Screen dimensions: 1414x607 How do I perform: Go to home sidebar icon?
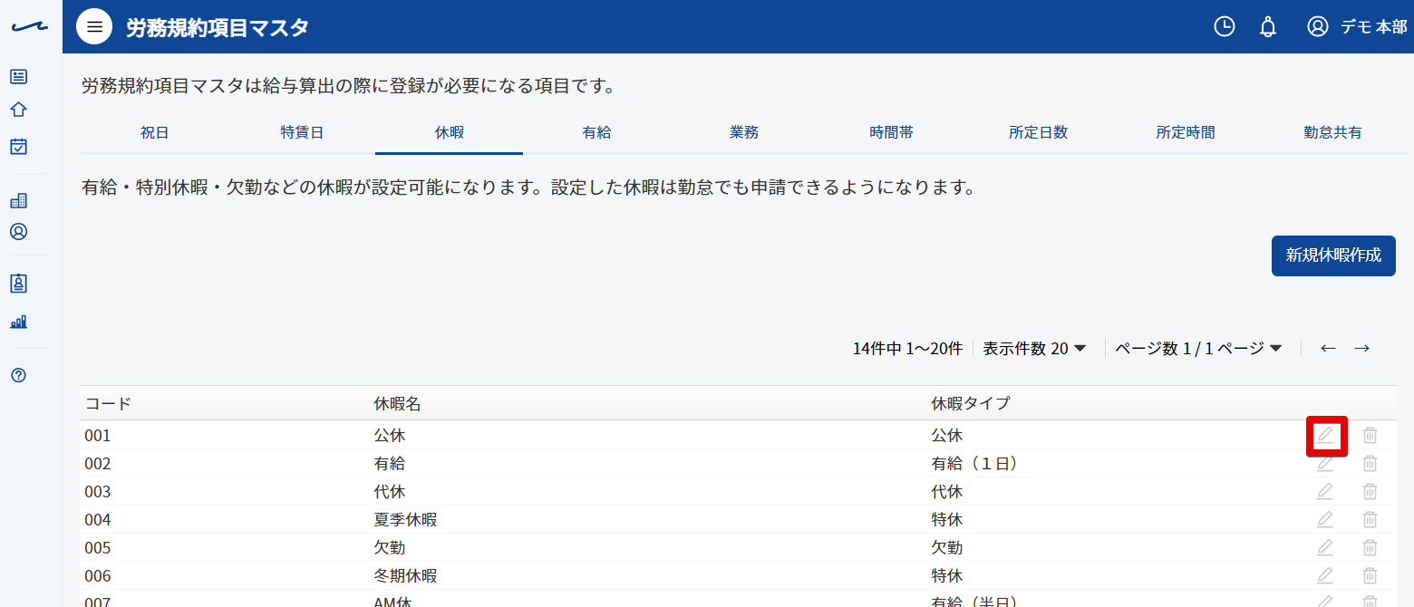coord(18,110)
